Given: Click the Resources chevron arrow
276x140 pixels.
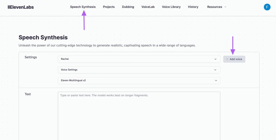Looking at the screenshot, I should coord(225,7).
